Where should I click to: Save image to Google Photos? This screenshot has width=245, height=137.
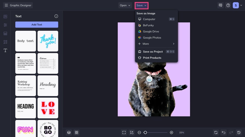coord(156,38)
